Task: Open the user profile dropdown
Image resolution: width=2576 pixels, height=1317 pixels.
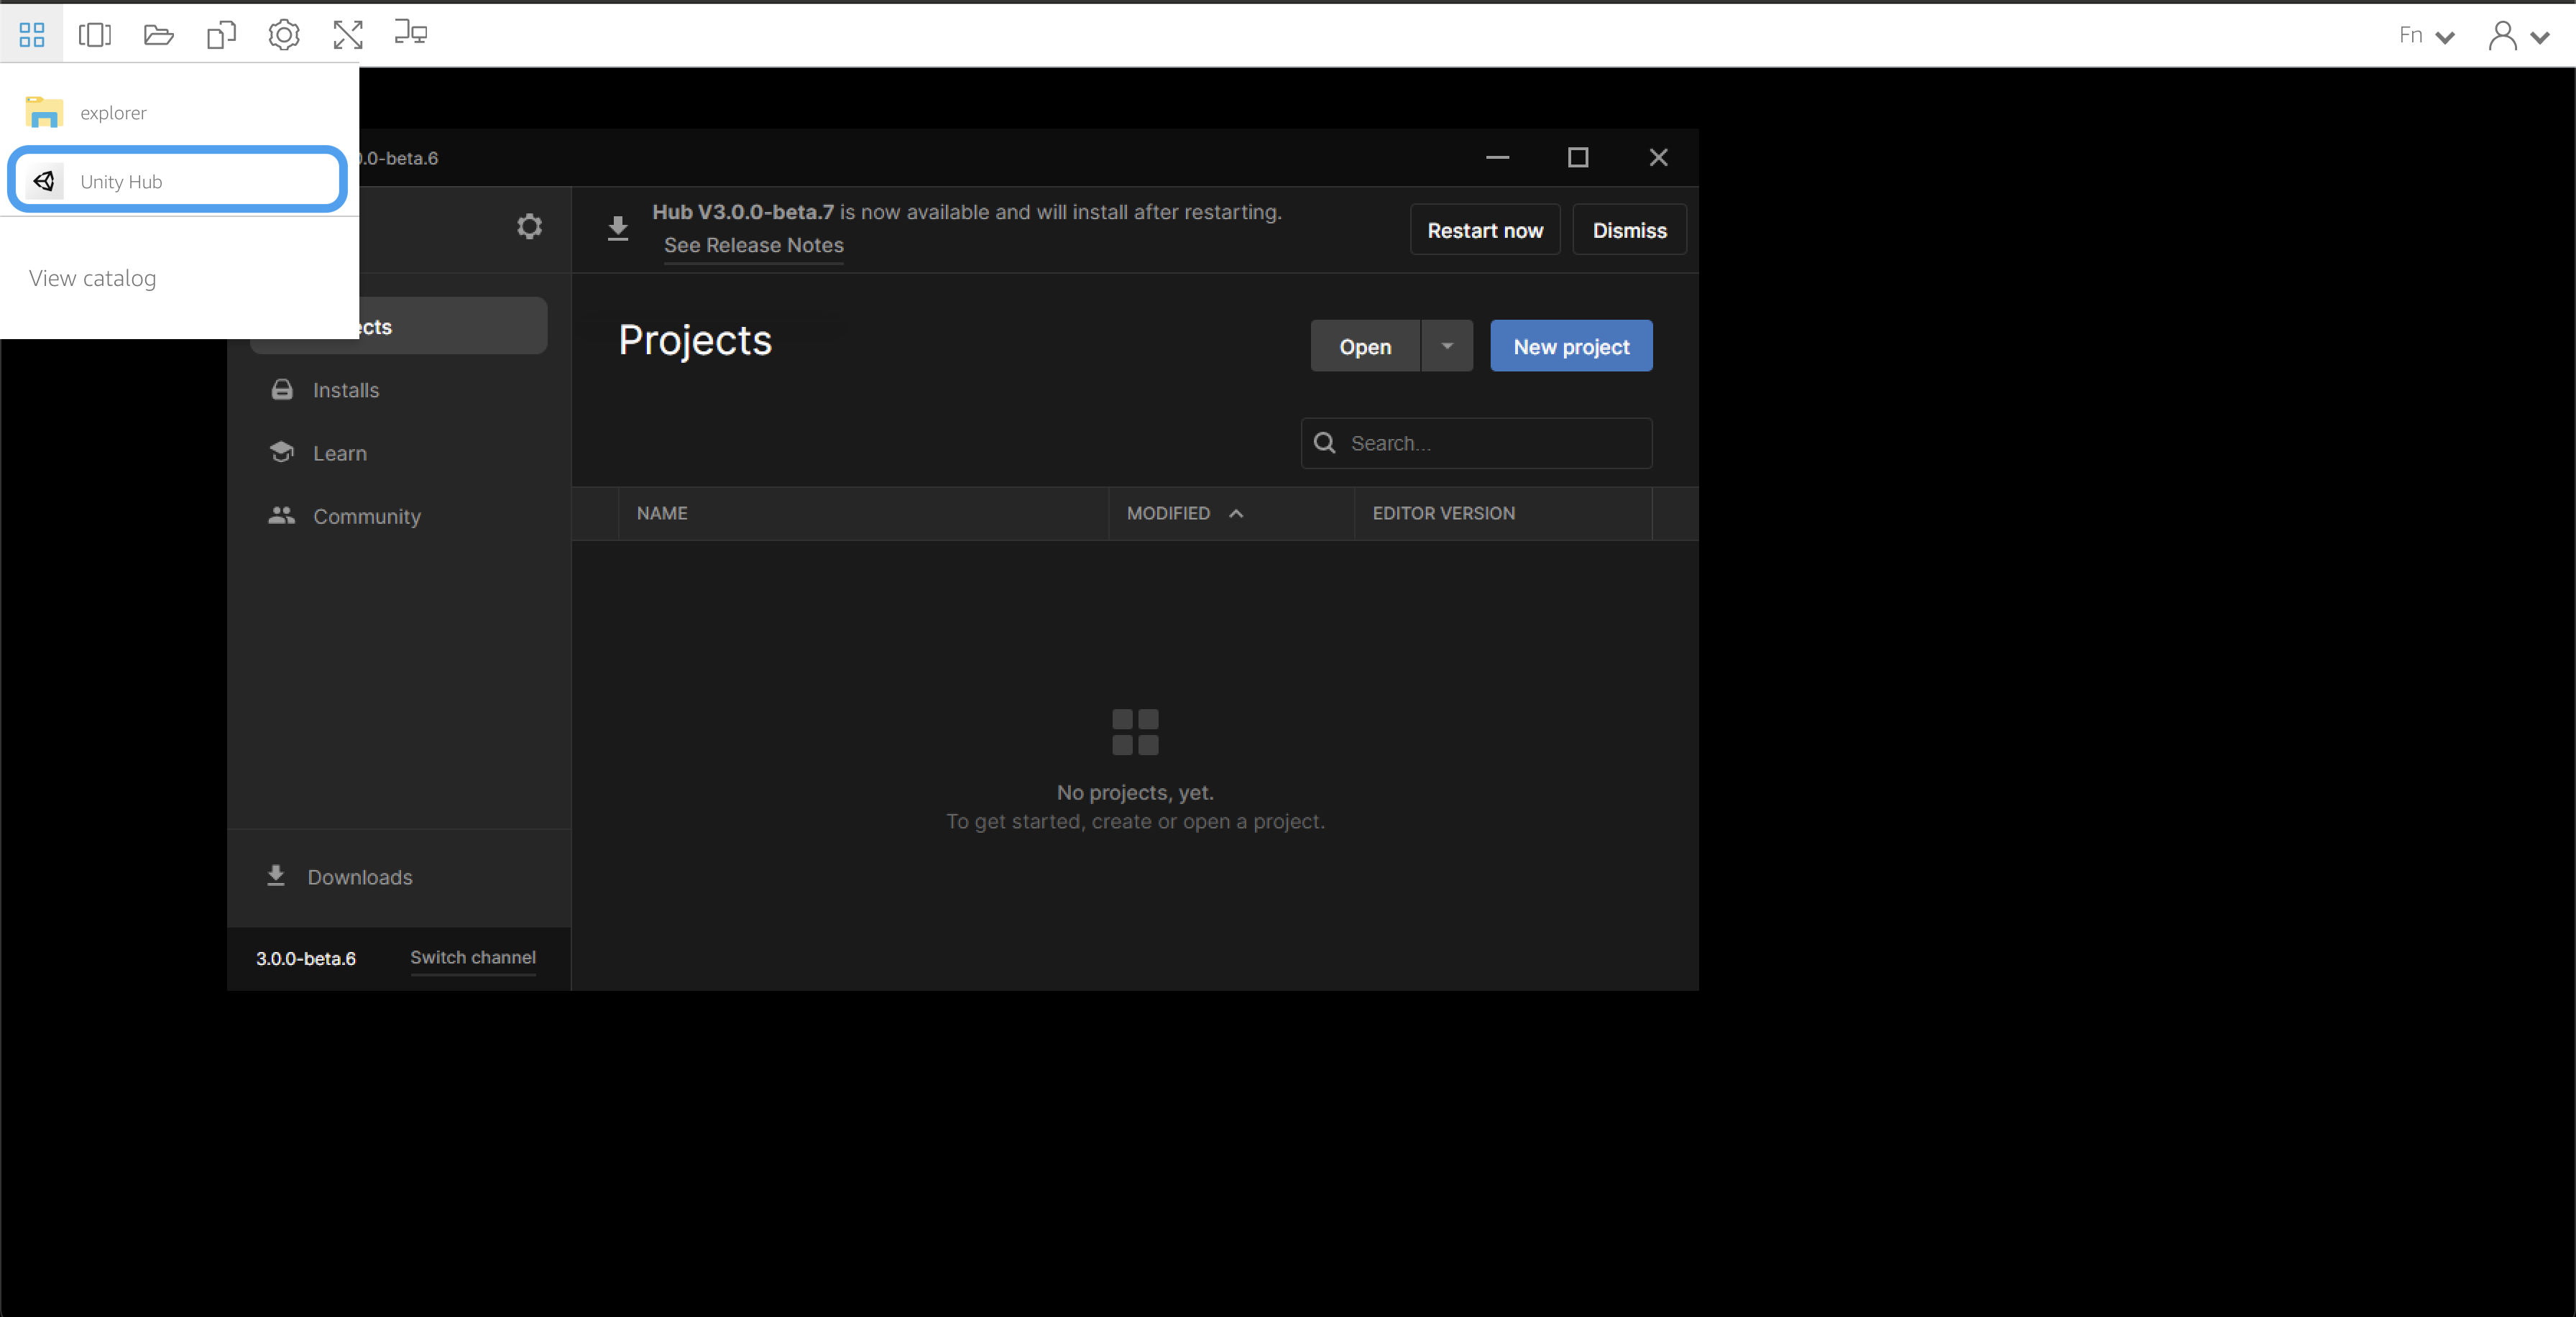Action: tap(2518, 36)
